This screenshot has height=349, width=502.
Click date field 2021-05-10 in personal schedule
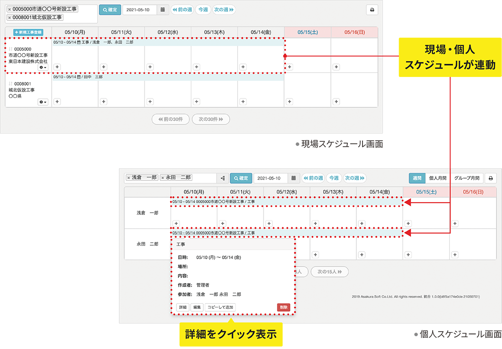coord(270,178)
